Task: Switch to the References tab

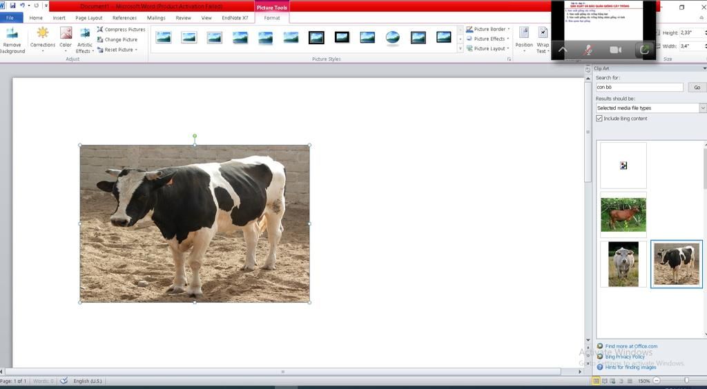Action: pos(124,18)
